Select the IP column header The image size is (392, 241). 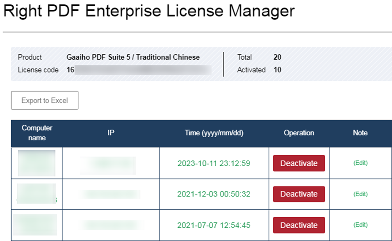[111, 133]
